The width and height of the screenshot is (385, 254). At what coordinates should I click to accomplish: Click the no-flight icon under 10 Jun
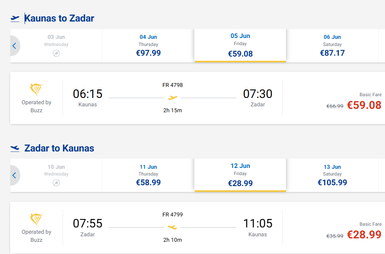56,183
